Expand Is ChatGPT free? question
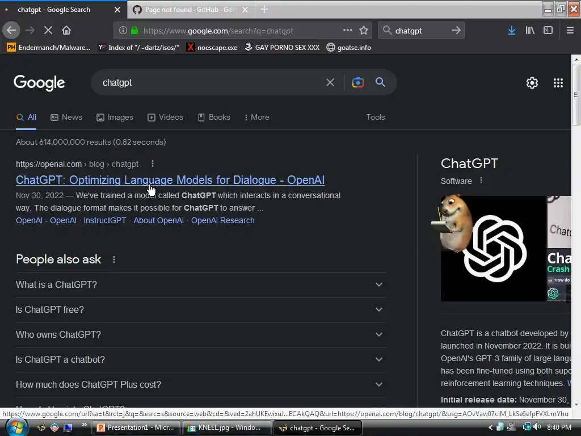This screenshot has height=436, width=581. [x=200, y=309]
